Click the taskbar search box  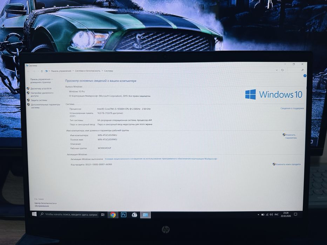coord(69,214)
